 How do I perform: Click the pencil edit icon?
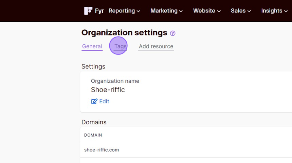click(x=94, y=101)
